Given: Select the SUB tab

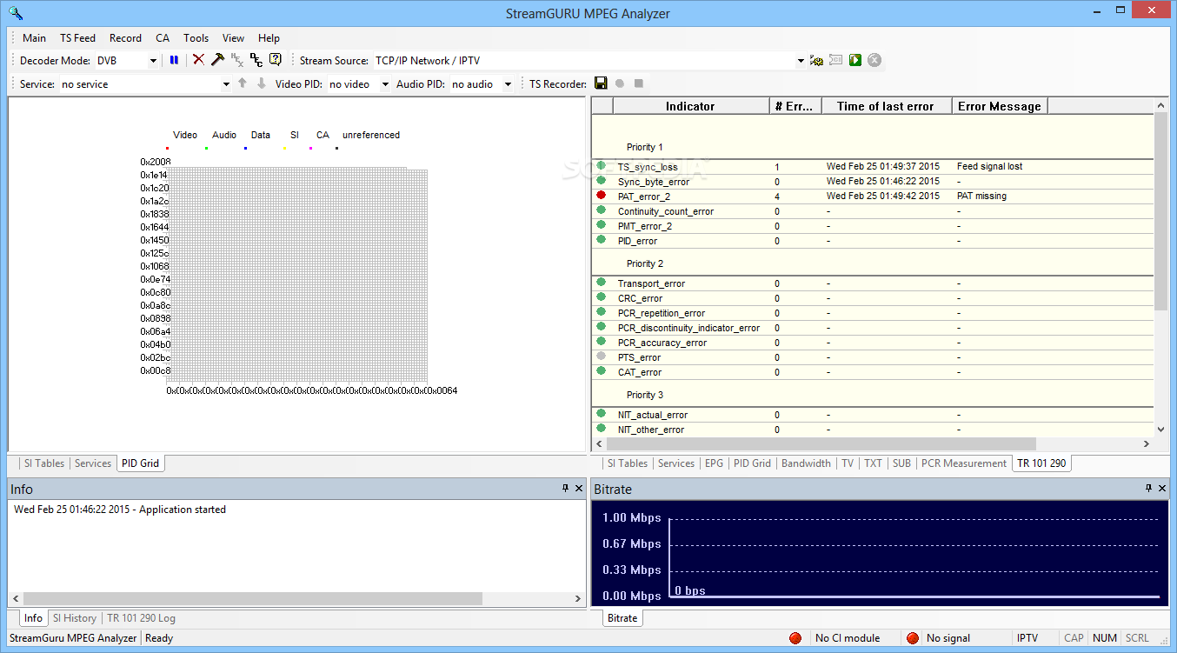Looking at the screenshot, I should (x=902, y=463).
